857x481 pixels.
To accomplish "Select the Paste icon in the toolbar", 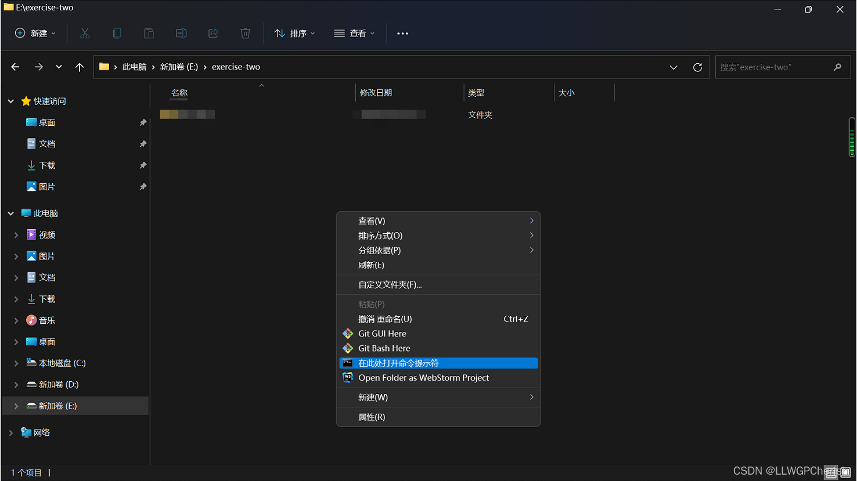I will tap(149, 33).
